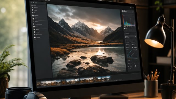Click the first small icon above the right panel

point(131,8)
